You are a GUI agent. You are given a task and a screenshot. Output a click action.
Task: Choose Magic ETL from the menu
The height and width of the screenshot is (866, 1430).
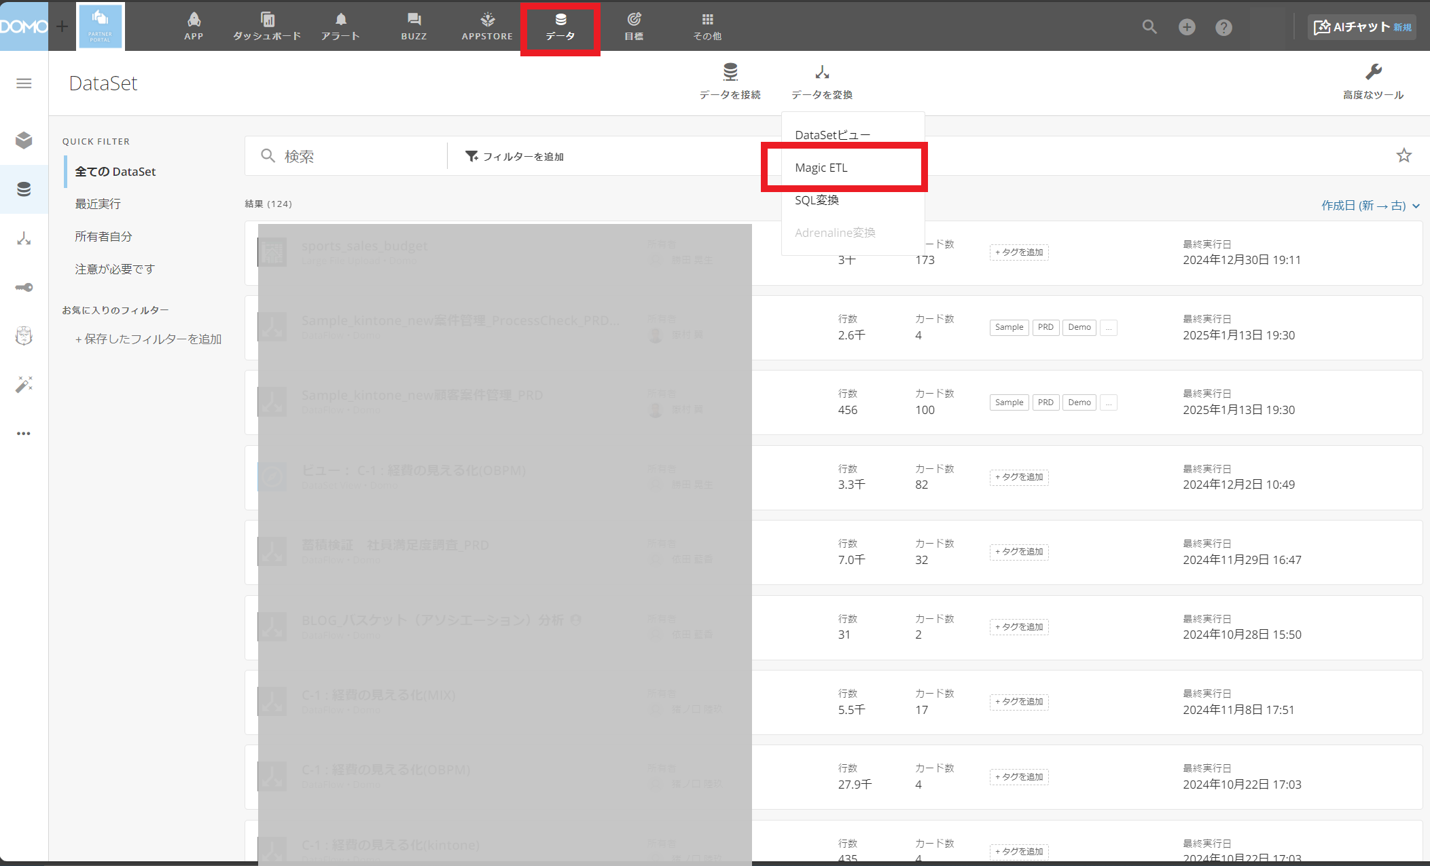821,168
